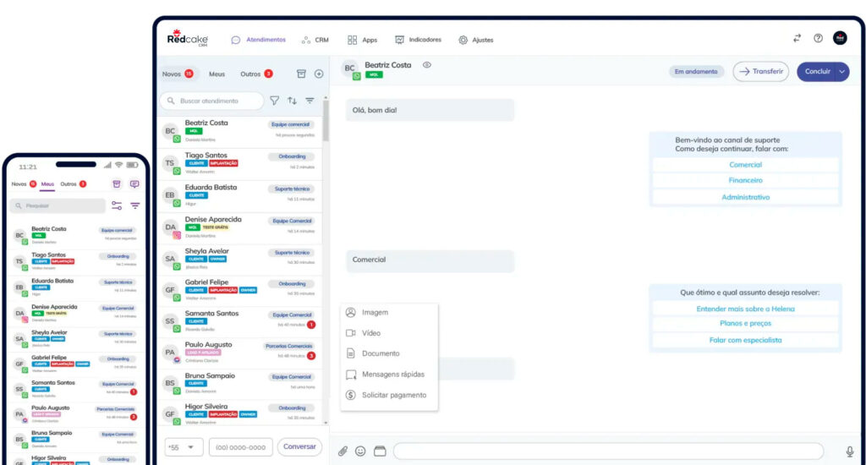Click the Redcake logo
The width and height of the screenshot is (866, 465).
point(188,37)
